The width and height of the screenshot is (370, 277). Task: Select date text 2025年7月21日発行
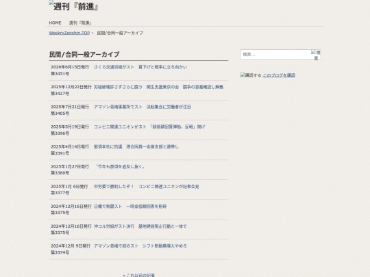(x=70, y=107)
